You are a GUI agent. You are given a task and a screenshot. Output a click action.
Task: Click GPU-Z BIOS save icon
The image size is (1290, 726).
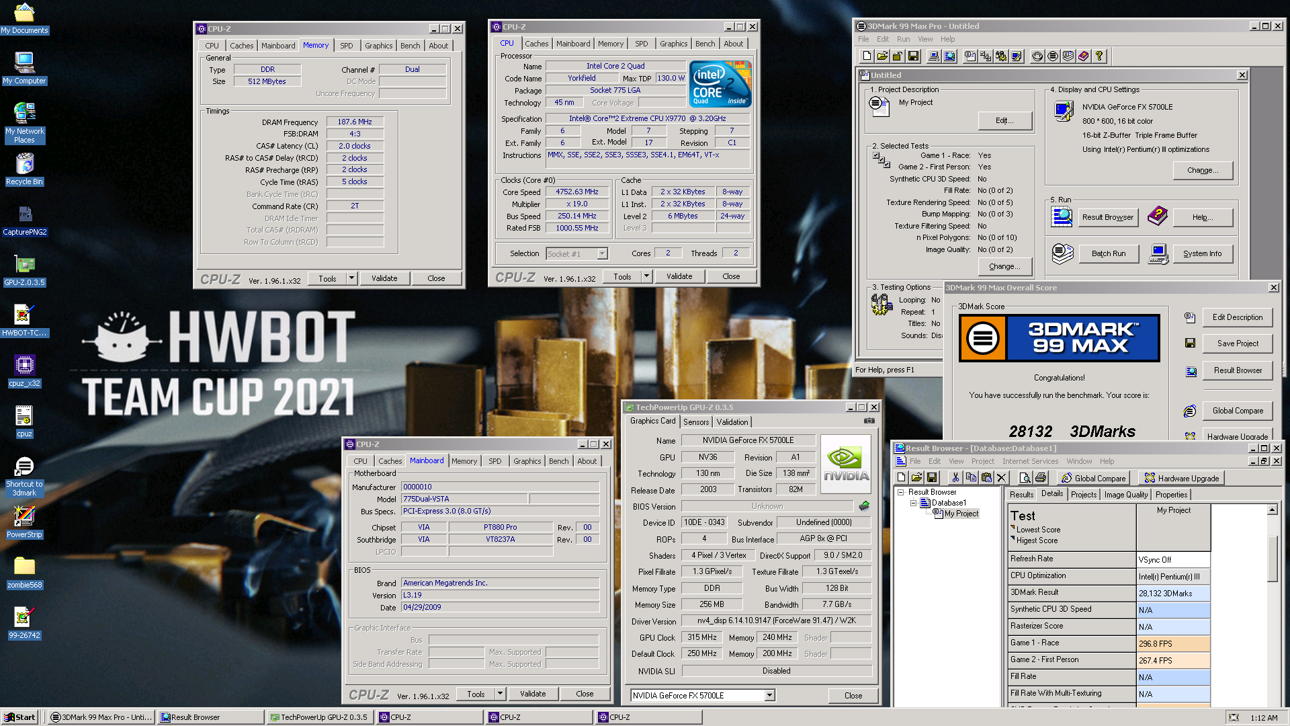click(864, 506)
